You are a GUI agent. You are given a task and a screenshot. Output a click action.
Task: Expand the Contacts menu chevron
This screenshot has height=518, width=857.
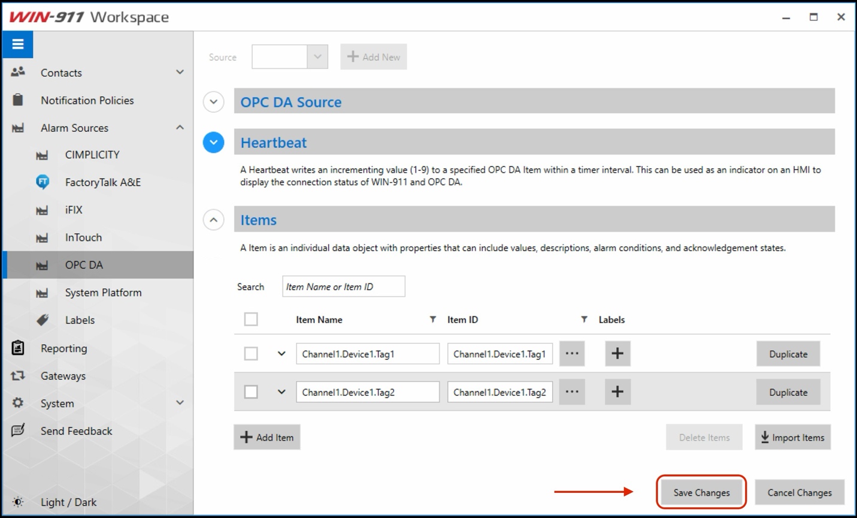tap(180, 72)
